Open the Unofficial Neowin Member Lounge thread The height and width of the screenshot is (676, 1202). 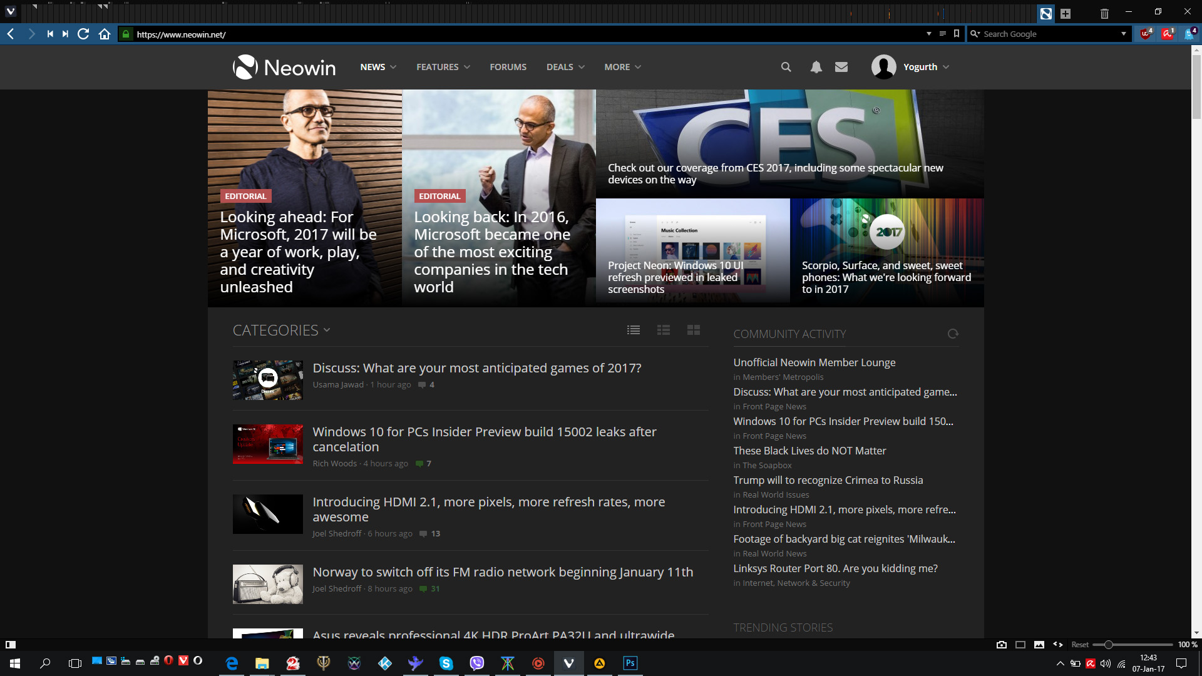point(814,362)
